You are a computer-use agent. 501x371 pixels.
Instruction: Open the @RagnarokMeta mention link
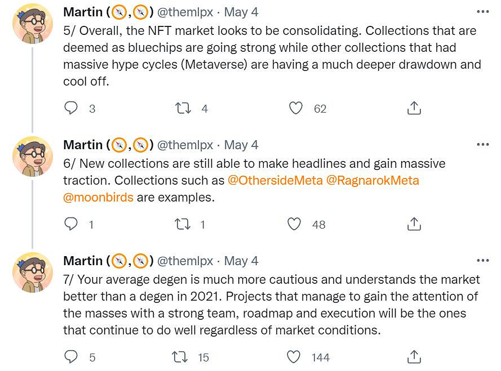(372, 181)
